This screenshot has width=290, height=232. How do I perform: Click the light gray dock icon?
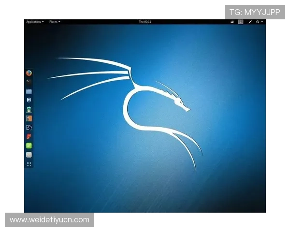point(29,155)
